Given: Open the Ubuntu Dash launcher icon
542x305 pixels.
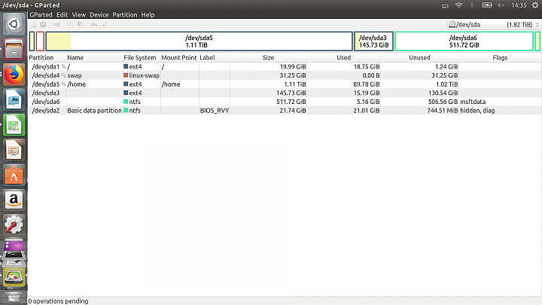Looking at the screenshot, I should (x=14, y=24).
